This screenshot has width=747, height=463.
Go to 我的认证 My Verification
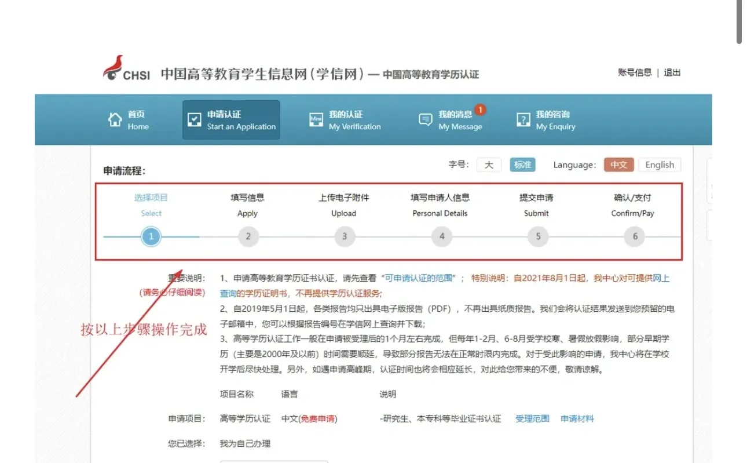click(345, 120)
